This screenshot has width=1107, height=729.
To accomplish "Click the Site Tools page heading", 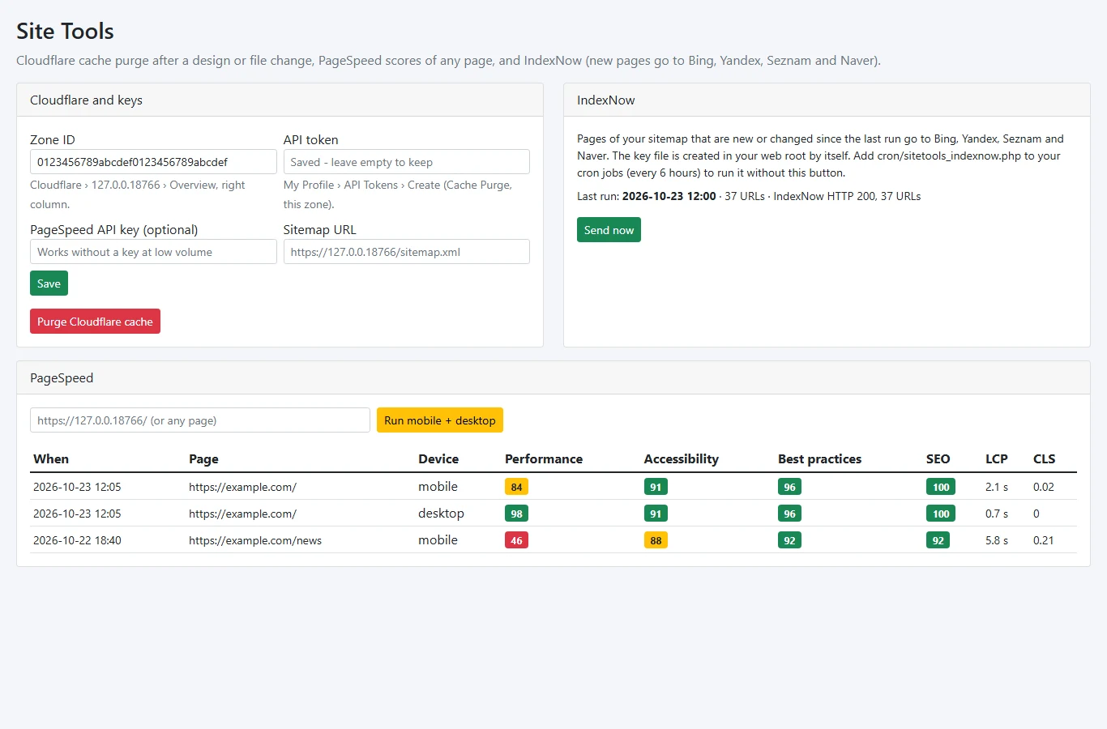I will 65,31.
